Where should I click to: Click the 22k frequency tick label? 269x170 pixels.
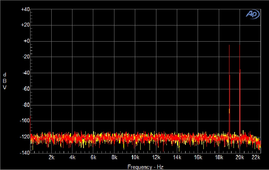click(x=256, y=157)
